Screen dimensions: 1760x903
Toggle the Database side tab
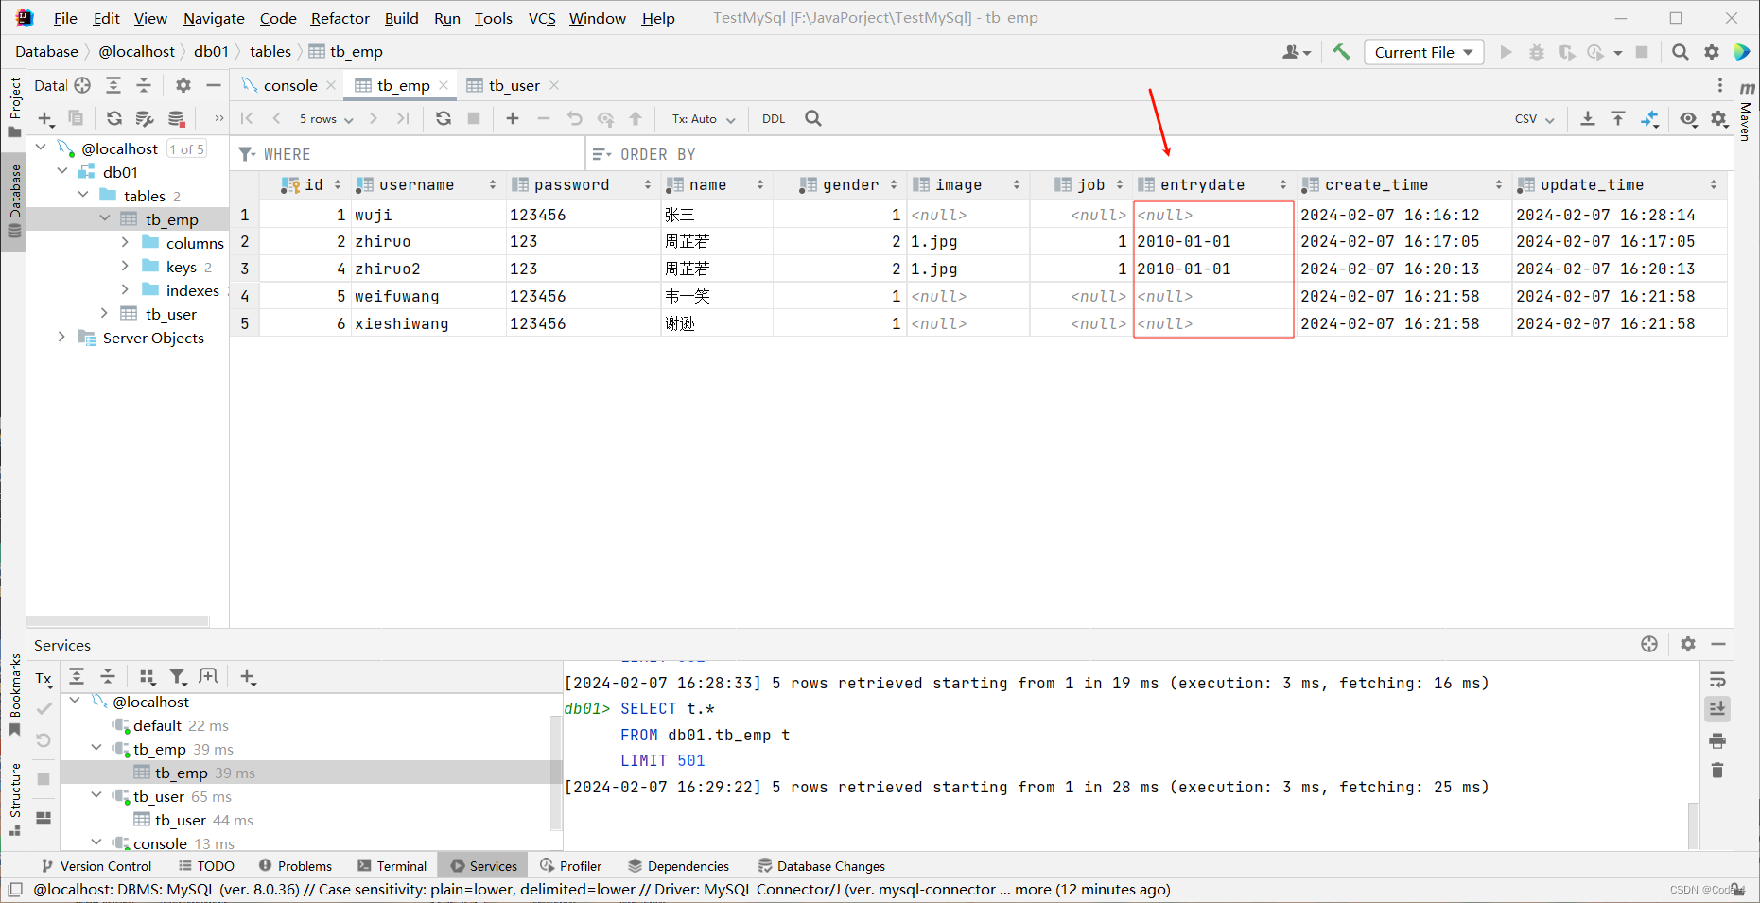(14, 202)
